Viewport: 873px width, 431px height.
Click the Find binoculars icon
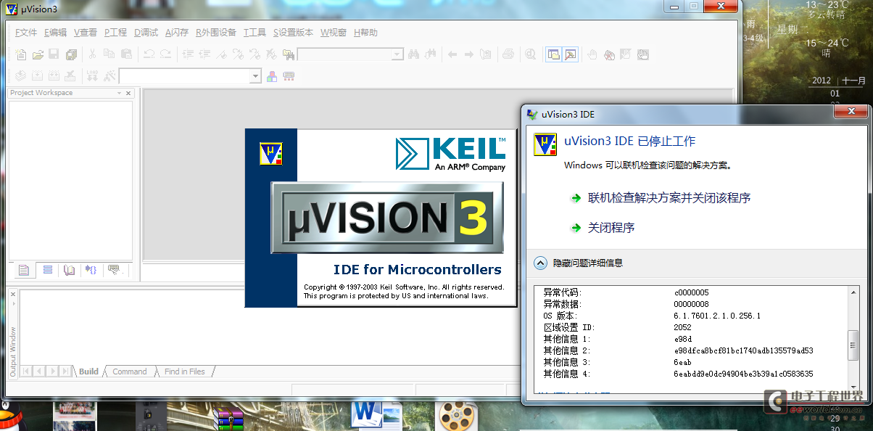[x=415, y=54]
